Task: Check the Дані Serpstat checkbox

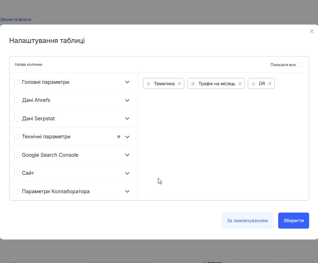Action: click(17, 118)
